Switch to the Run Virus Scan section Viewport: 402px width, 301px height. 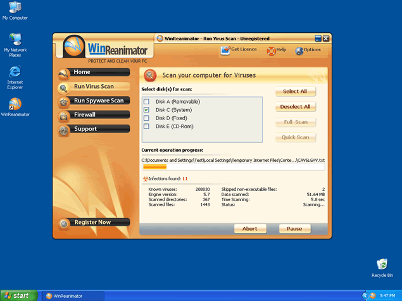pos(94,87)
